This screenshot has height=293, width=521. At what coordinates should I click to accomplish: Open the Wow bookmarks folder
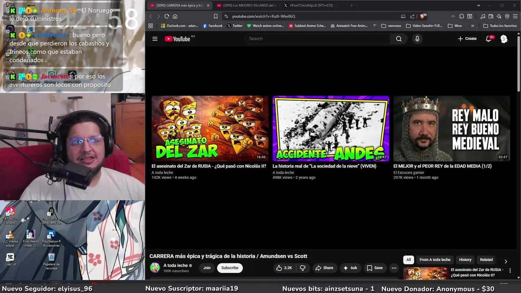[x=455, y=26]
